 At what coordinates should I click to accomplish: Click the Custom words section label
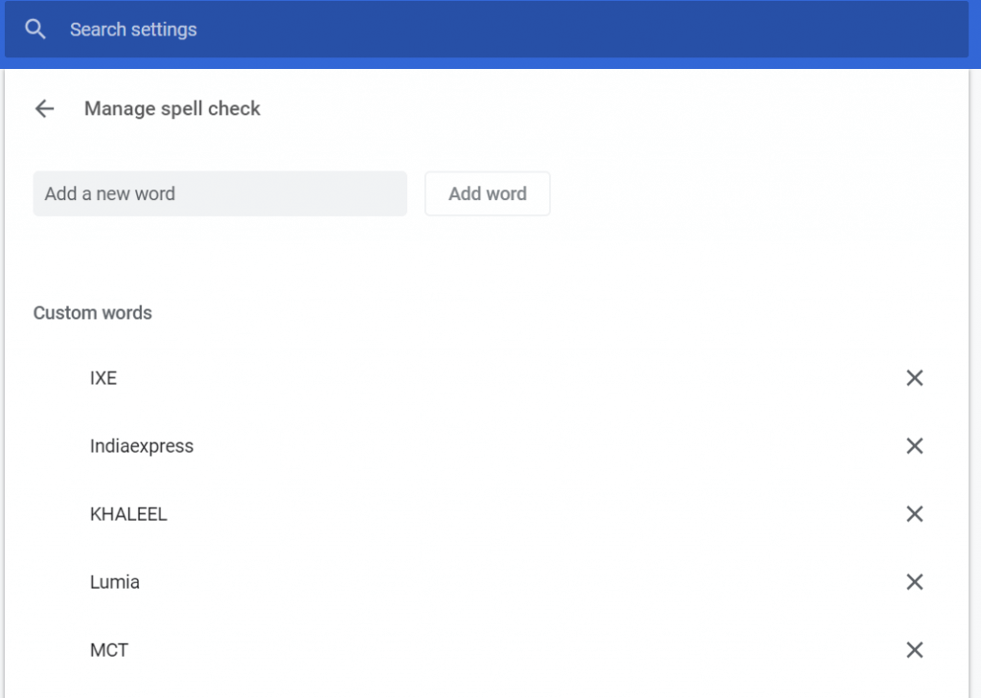(x=93, y=313)
